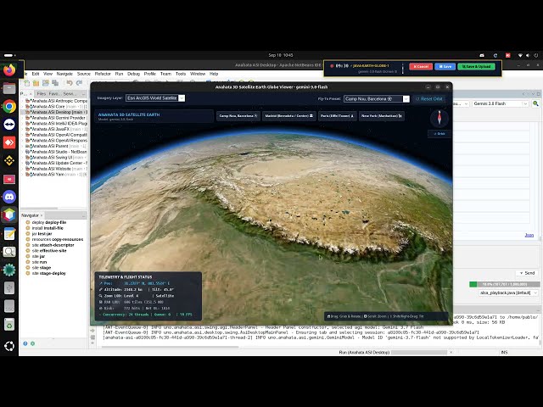Screen dimensions: 543x407
Task: Open the Edit menu
Action: point(36,74)
